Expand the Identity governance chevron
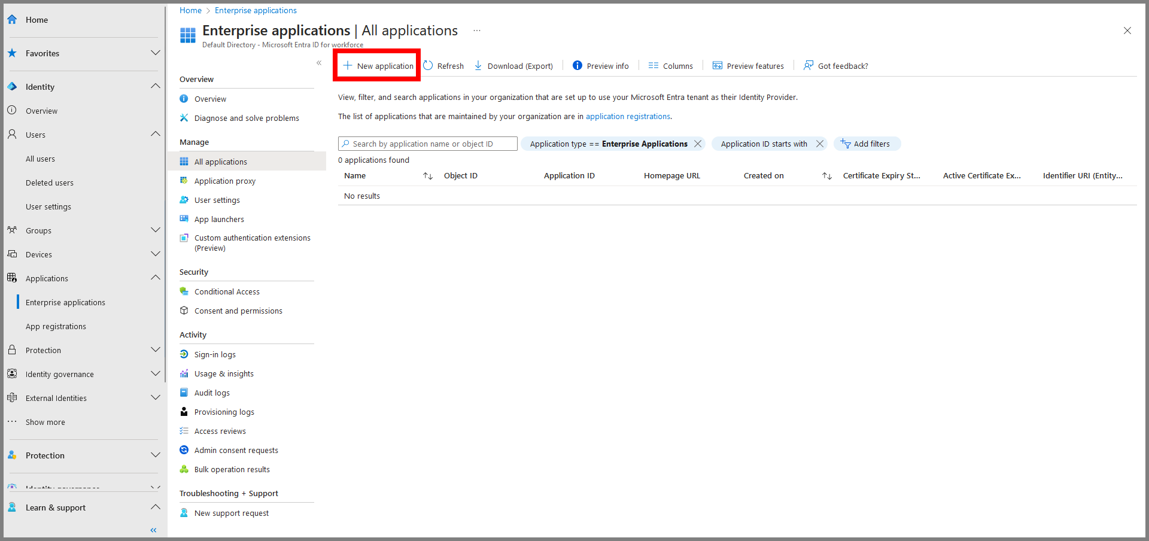1149x541 pixels. coord(156,374)
